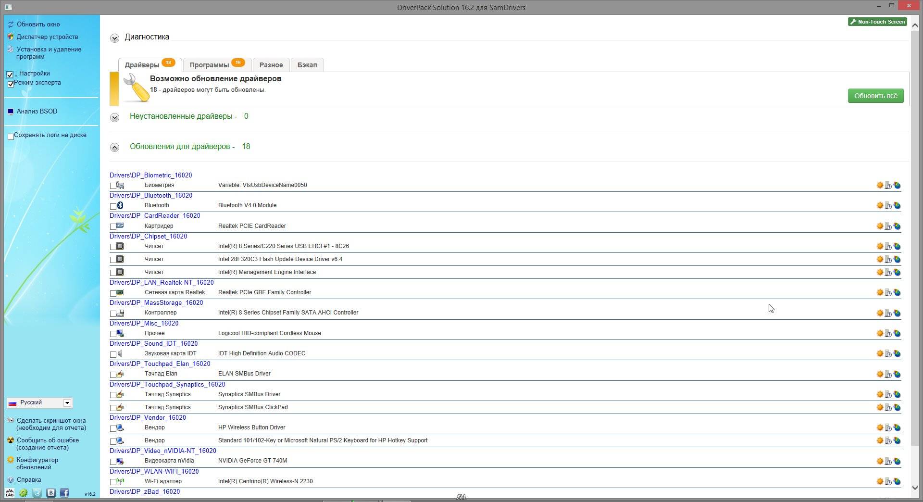Click sun icon in Realtek PCIe GBE row

click(880, 292)
